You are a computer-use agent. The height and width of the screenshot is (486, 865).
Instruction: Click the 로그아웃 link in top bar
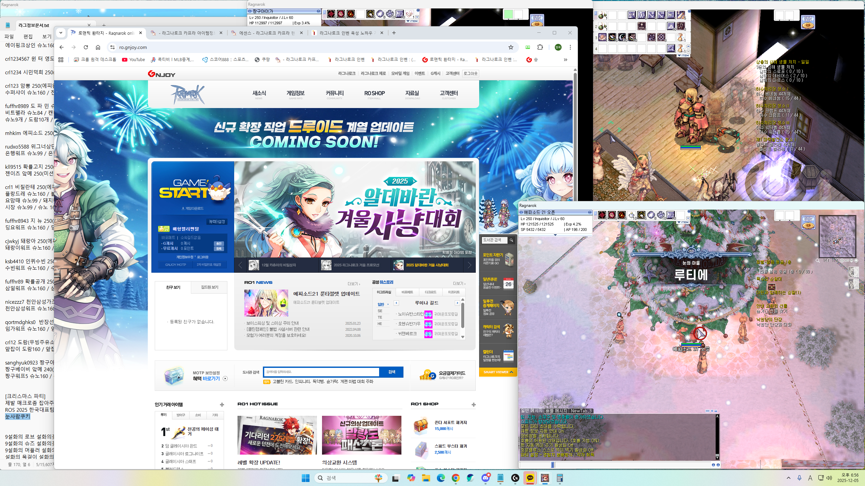[x=470, y=73]
